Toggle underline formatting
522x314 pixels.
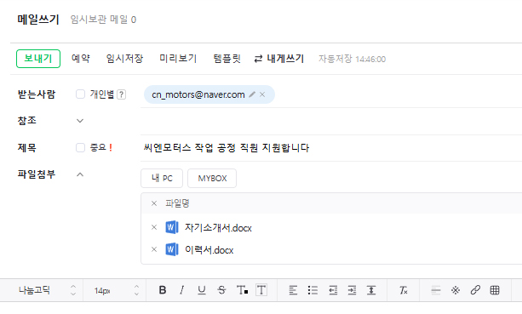202,290
